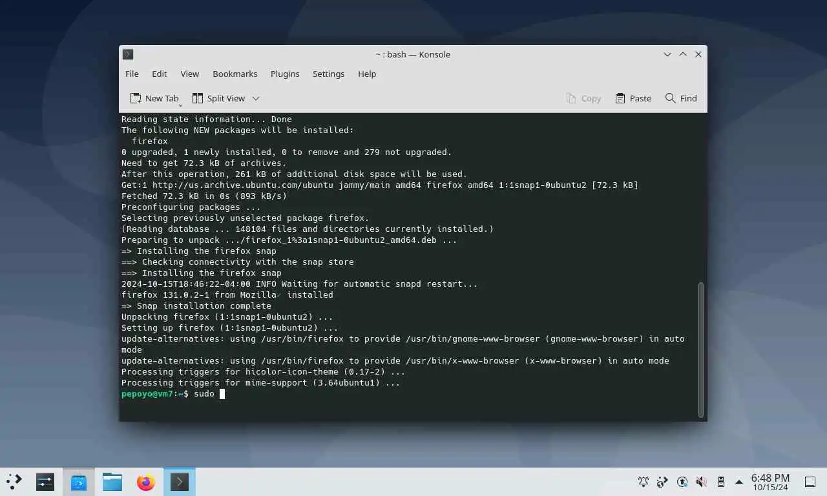
Task: Open Dolphin file manager from taskbar
Action: pyautogui.click(x=112, y=482)
